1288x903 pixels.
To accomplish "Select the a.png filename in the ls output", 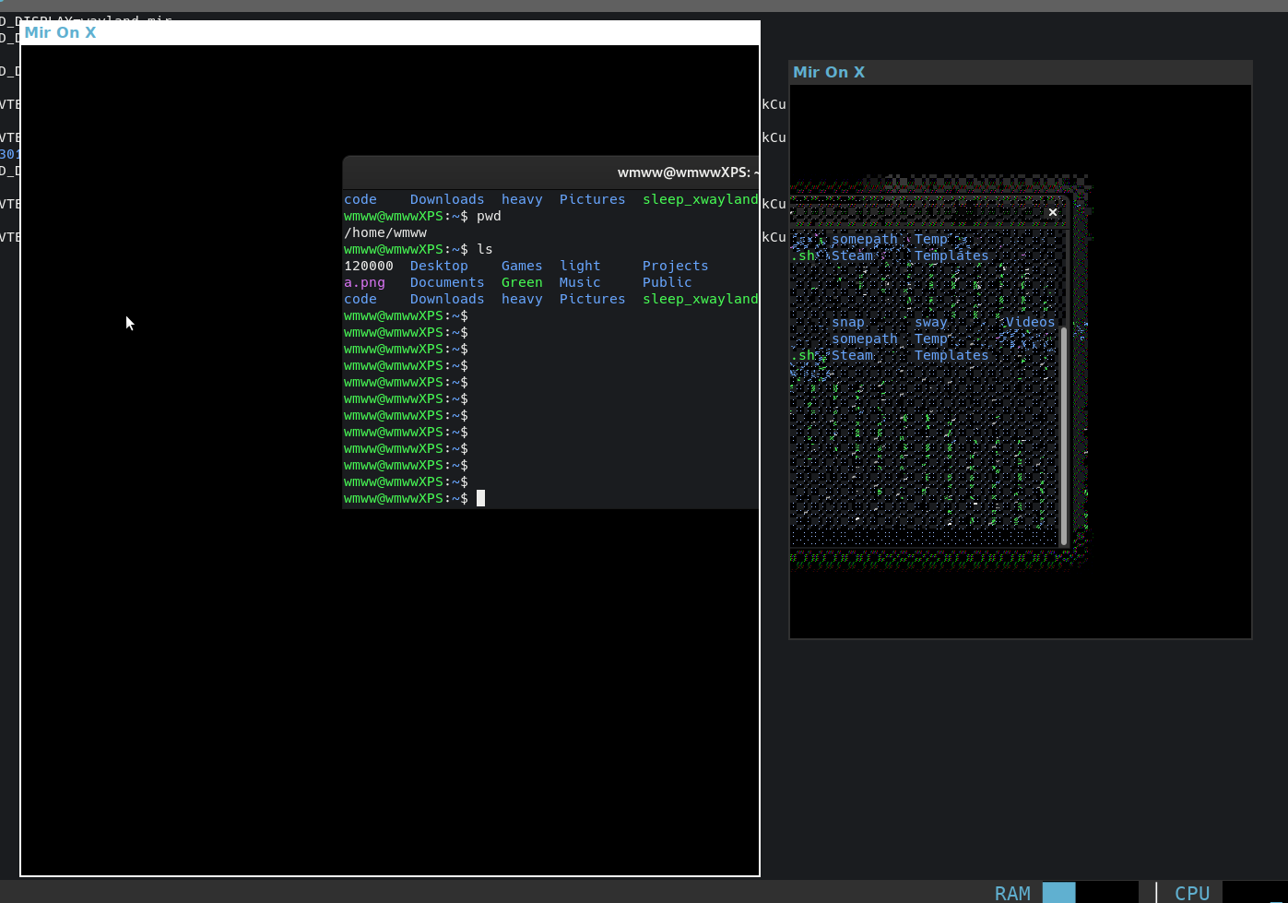I will 364,282.
